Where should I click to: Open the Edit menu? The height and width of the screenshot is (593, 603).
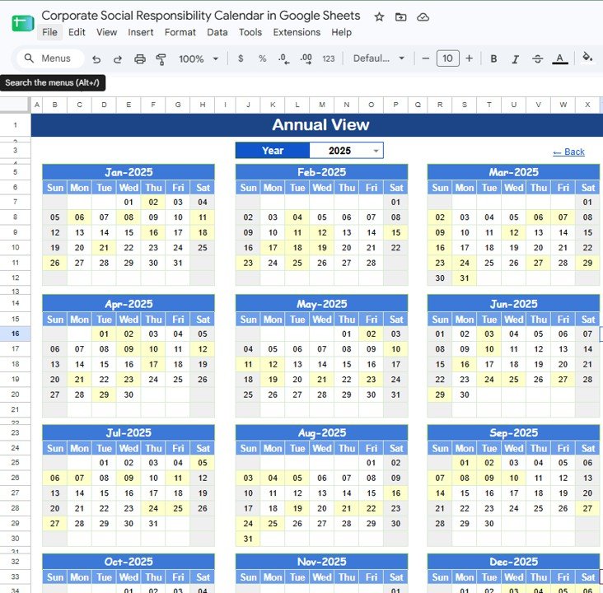point(77,32)
